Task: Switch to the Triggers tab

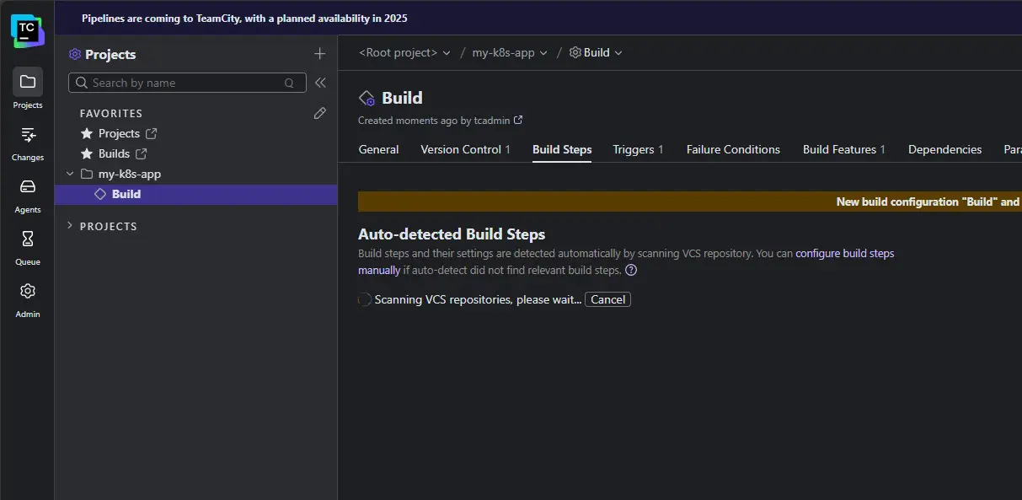Action: click(x=637, y=149)
